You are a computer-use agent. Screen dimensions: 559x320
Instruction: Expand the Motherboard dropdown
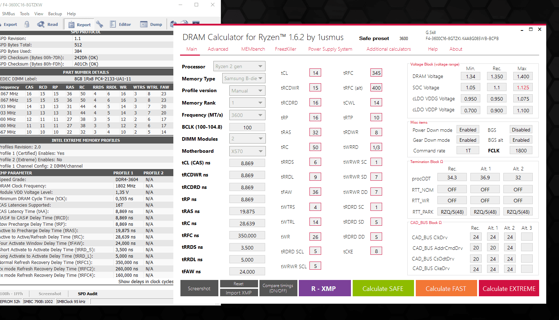point(247,151)
